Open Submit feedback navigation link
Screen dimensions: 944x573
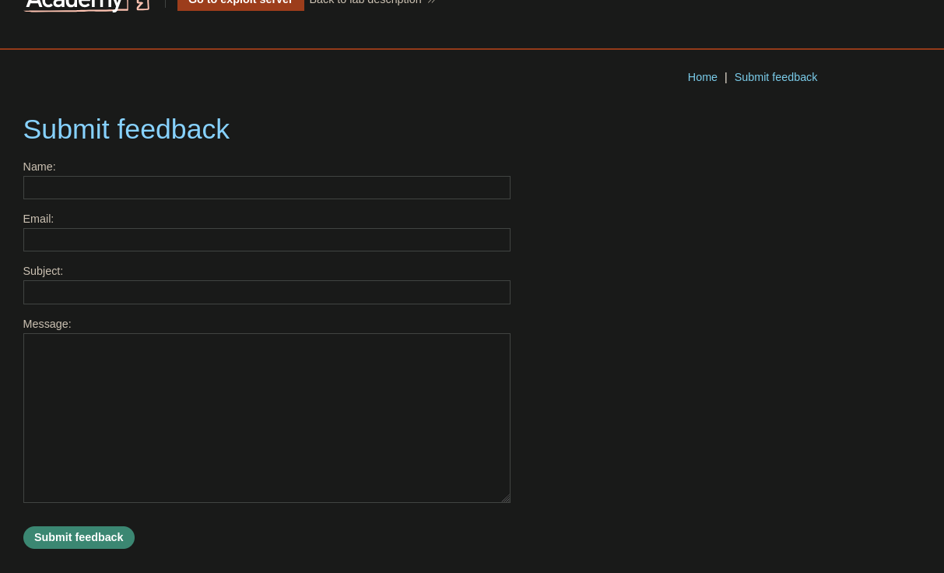click(x=776, y=77)
